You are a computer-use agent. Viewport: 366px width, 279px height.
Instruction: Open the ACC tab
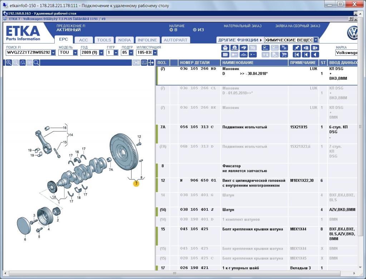[84, 40]
